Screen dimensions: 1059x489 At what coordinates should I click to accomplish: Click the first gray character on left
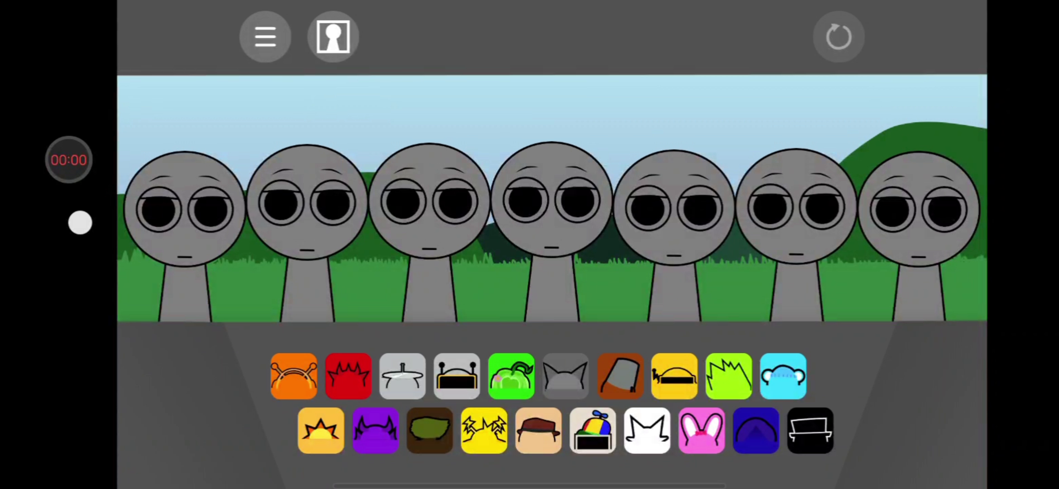click(x=185, y=208)
